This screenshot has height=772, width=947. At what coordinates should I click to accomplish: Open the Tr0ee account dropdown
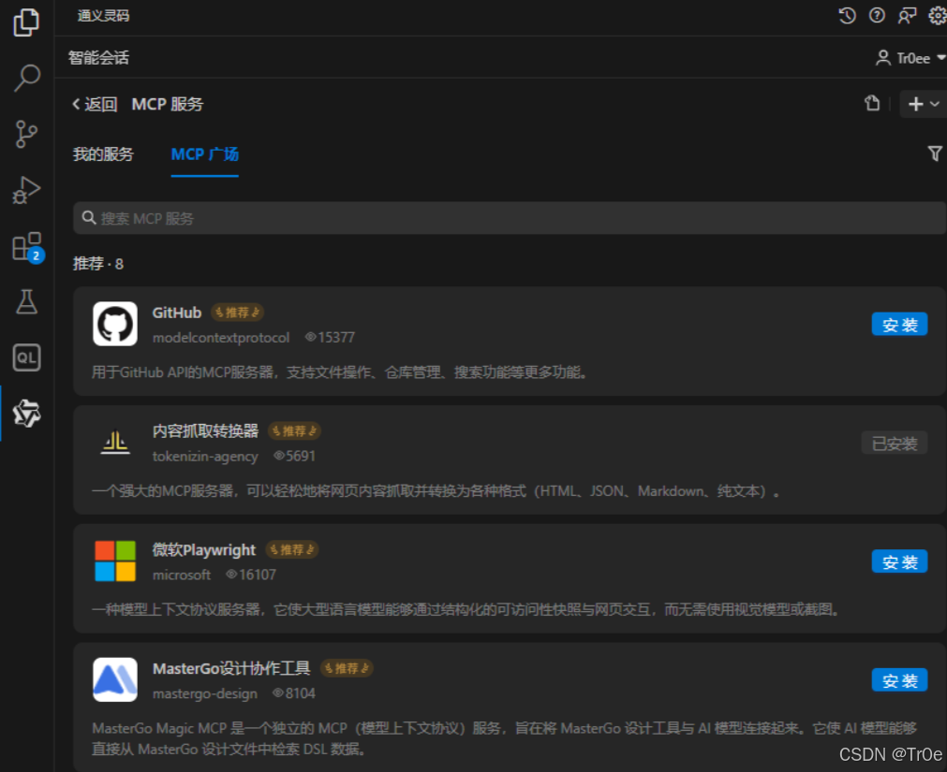point(910,58)
